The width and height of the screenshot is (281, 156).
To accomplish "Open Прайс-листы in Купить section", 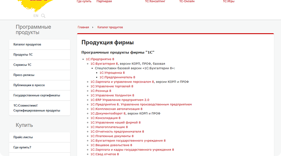I will 39,137.
